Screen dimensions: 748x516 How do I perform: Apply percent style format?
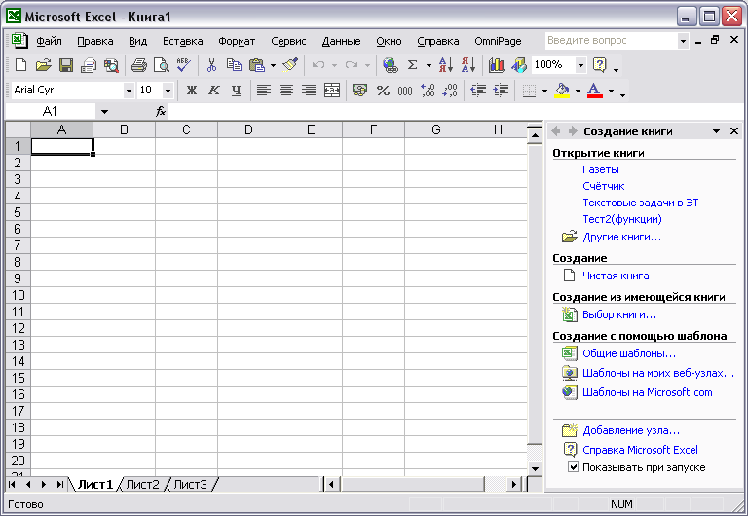383,90
